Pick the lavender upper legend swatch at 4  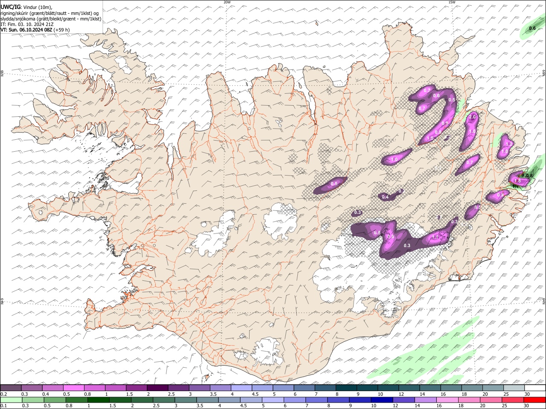[241, 388]
